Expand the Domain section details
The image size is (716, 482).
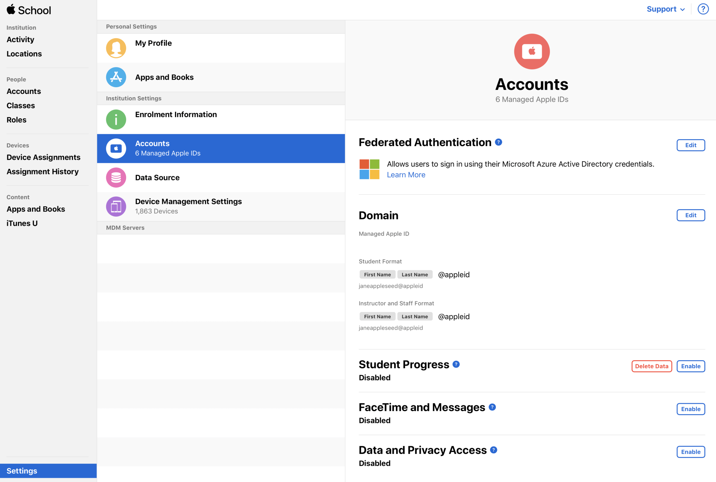coord(691,215)
